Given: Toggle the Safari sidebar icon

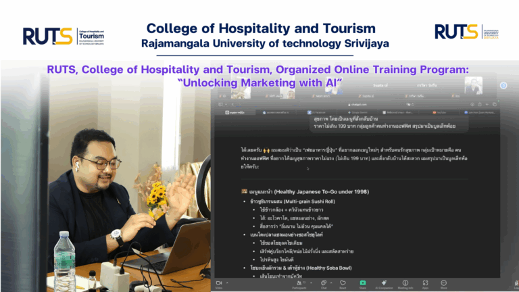Looking at the screenshot, I should click(x=220, y=104).
